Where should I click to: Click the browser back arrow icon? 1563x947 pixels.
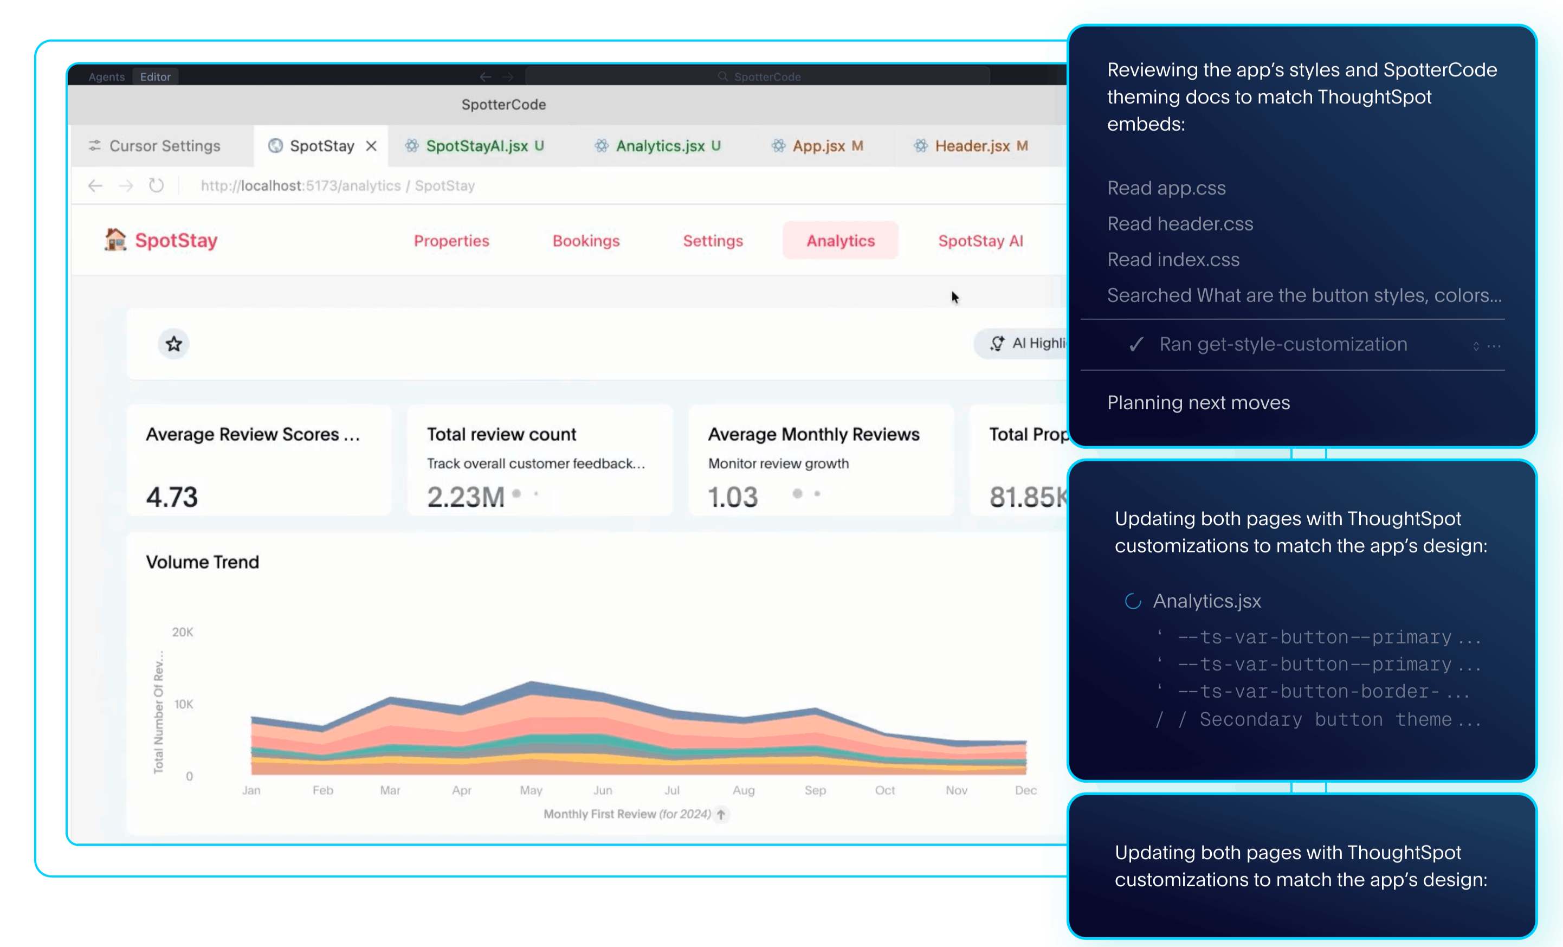tap(95, 186)
